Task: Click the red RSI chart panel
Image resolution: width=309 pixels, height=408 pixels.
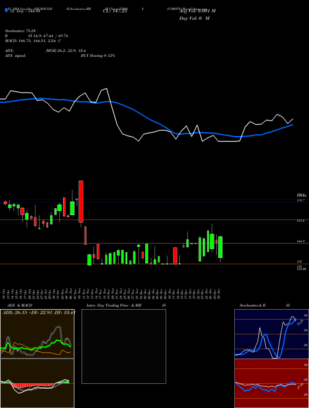Action: coord(271,383)
